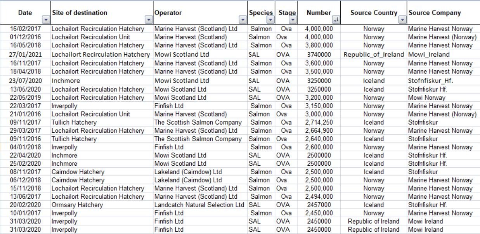Expand the Operator column filter arrow
Image resolution: width=480 pixels, height=234 pixels.
(x=243, y=20)
